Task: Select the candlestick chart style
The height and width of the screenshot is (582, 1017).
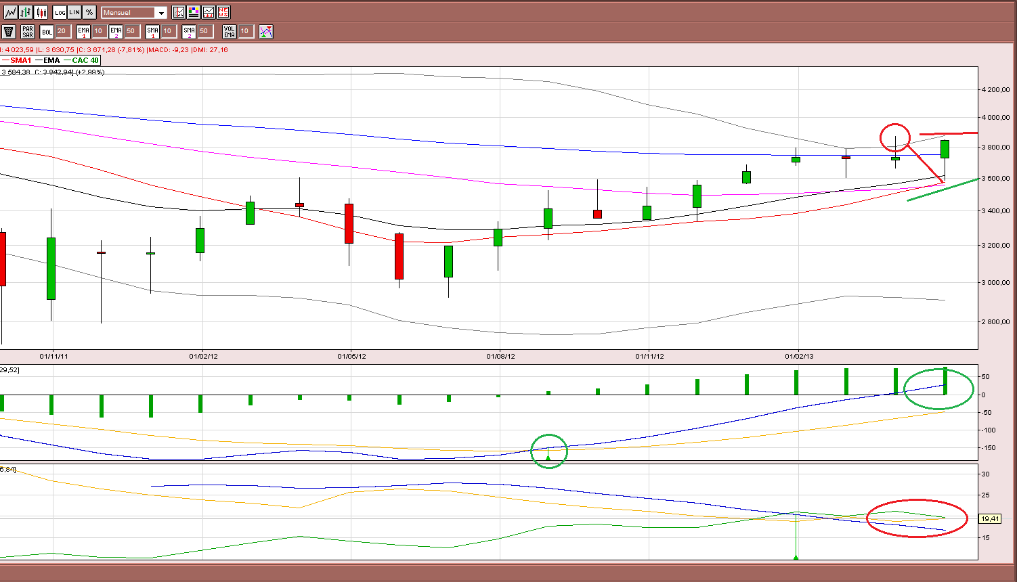Action: (42, 12)
